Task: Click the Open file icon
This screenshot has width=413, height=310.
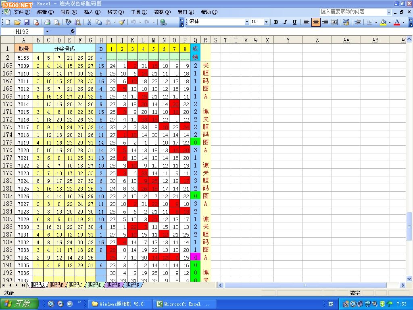Action: (17, 23)
